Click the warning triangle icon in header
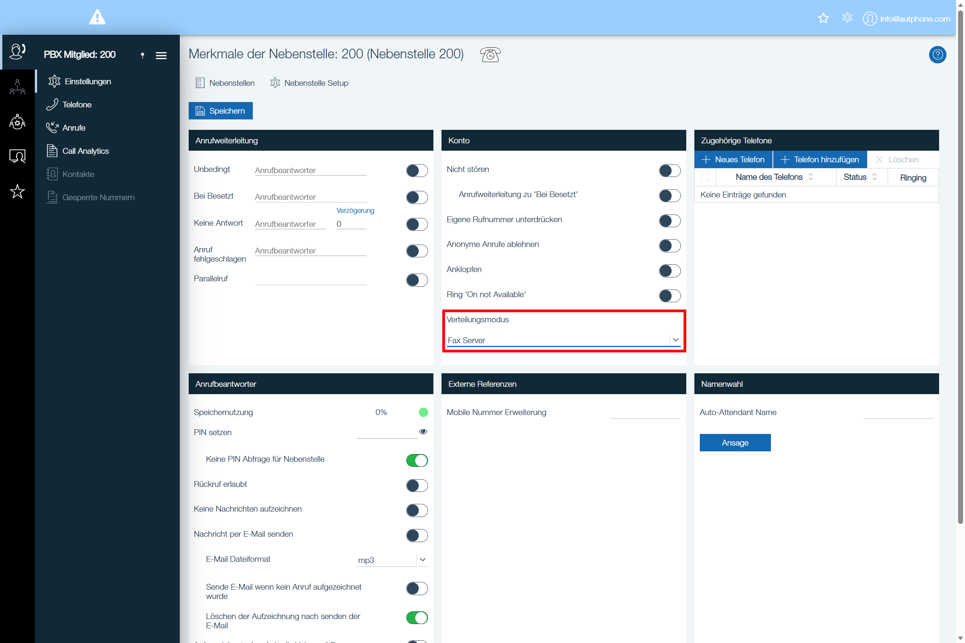965x643 pixels. tap(97, 18)
